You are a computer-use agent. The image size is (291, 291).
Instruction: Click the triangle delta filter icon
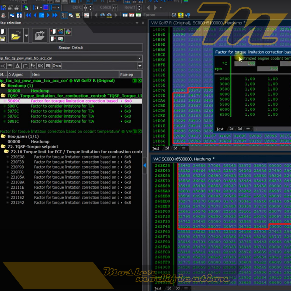click(18, 66)
